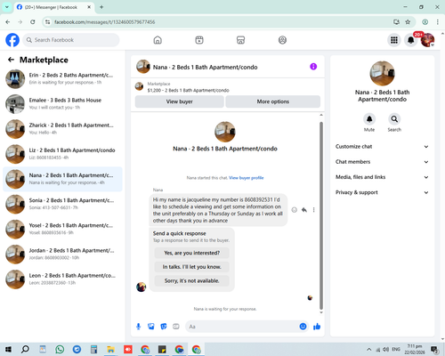The width and height of the screenshot is (445, 356).
Task: Send quick response Yes, are you interested?
Action: tap(192, 253)
